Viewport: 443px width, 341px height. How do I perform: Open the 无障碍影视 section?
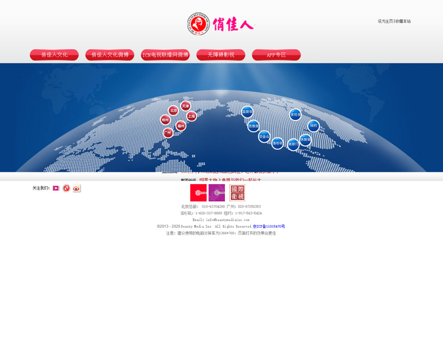point(221,55)
